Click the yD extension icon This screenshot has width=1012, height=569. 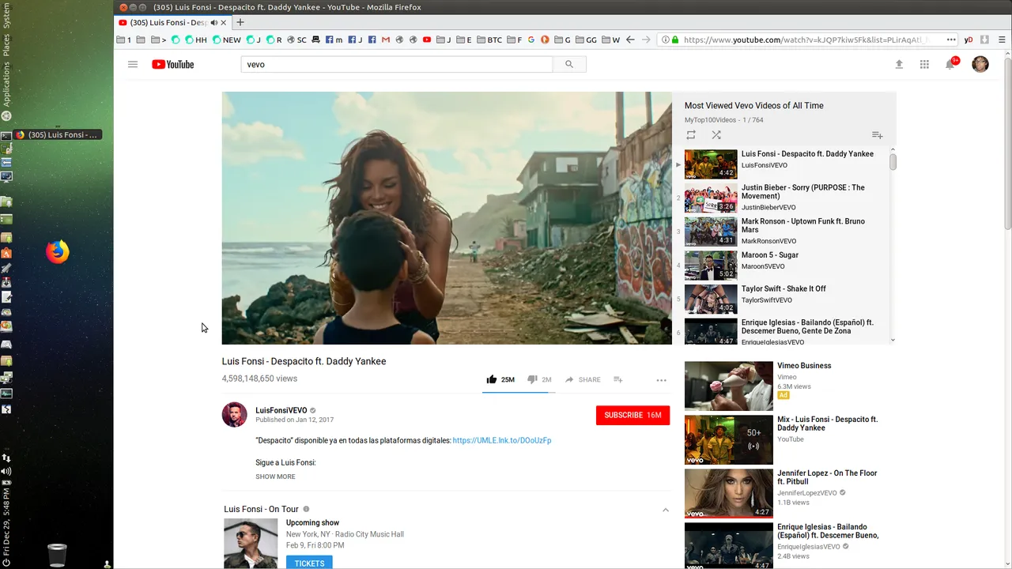[x=969, y=40]
